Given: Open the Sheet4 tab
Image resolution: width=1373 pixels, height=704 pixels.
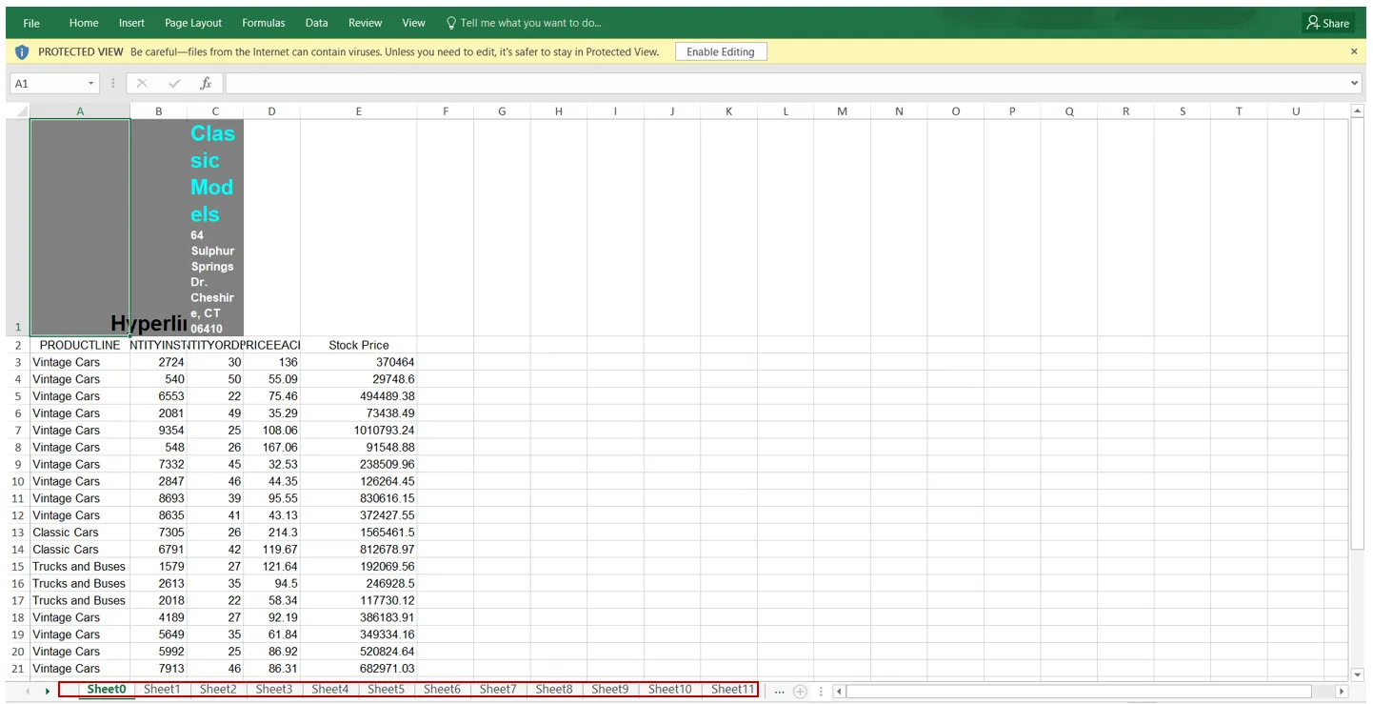Looking at the screenshot, I should tap(330, 689).
